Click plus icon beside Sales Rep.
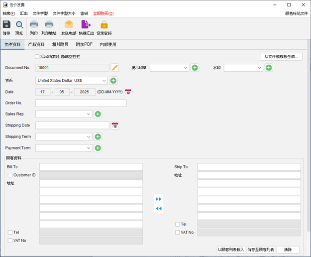This screenshot has width=311, height=257. pos(98,114)
